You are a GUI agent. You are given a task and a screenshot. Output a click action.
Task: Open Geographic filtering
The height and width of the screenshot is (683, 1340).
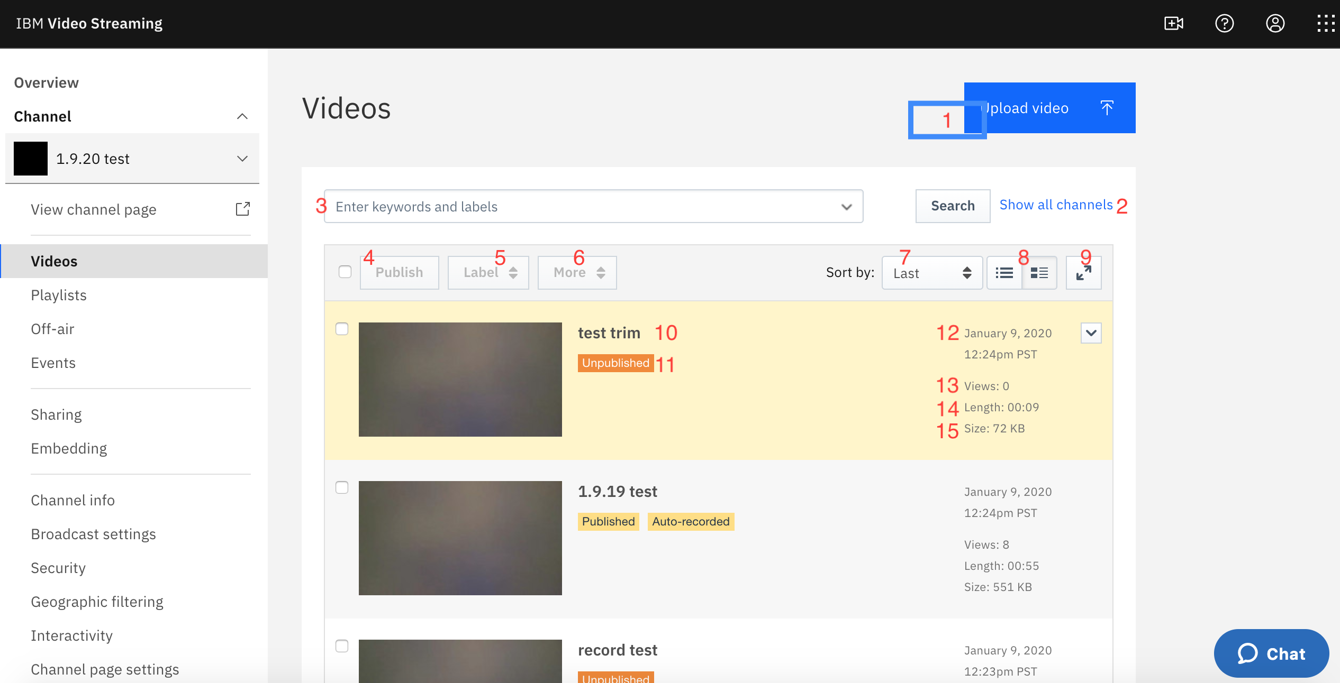click(97, 602)
